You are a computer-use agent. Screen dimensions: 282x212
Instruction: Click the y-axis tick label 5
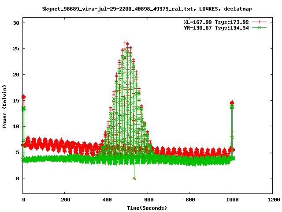click(18, 152)
